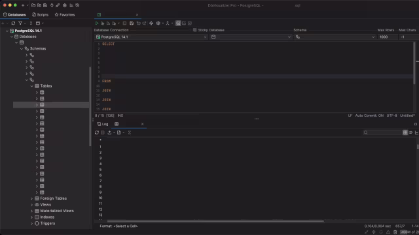419x235 pixels.
Task: Click the FROM keyword in the editor
Action: click(x=106, y=81)
